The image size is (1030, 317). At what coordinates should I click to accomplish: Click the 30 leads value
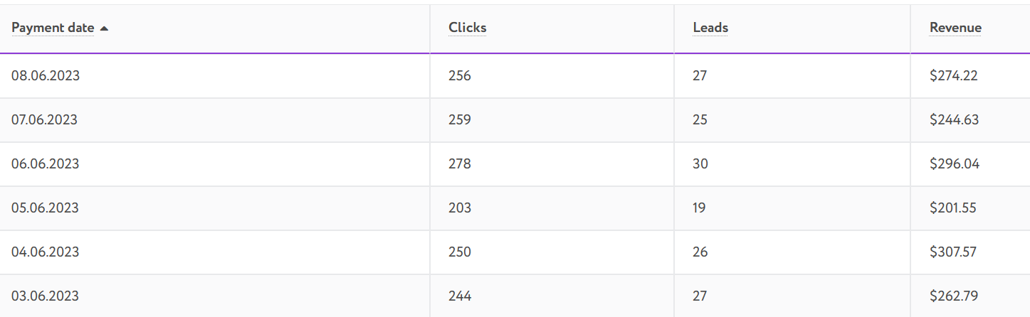point(700,163)
